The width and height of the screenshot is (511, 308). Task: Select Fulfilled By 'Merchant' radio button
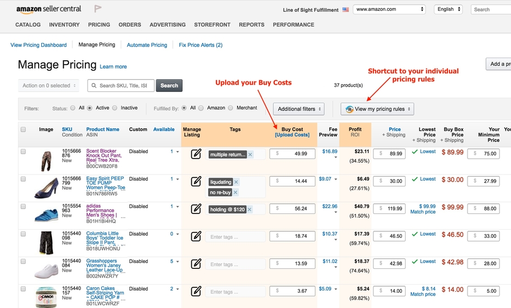click(x=230, y=108)
